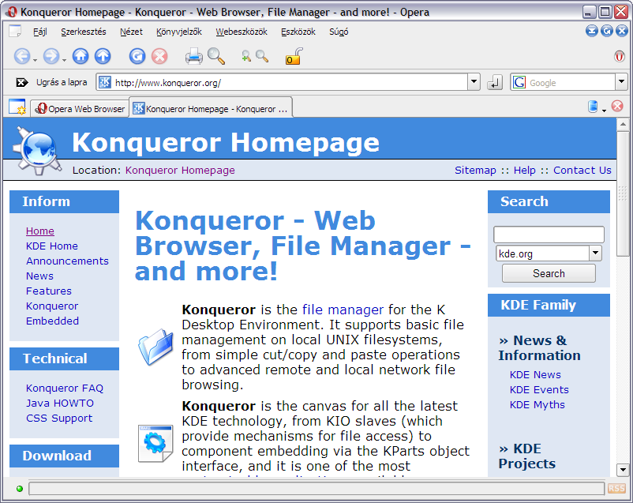
Task: Click the Google search input field
Action: pyautogui.click(x=571, y=82)
